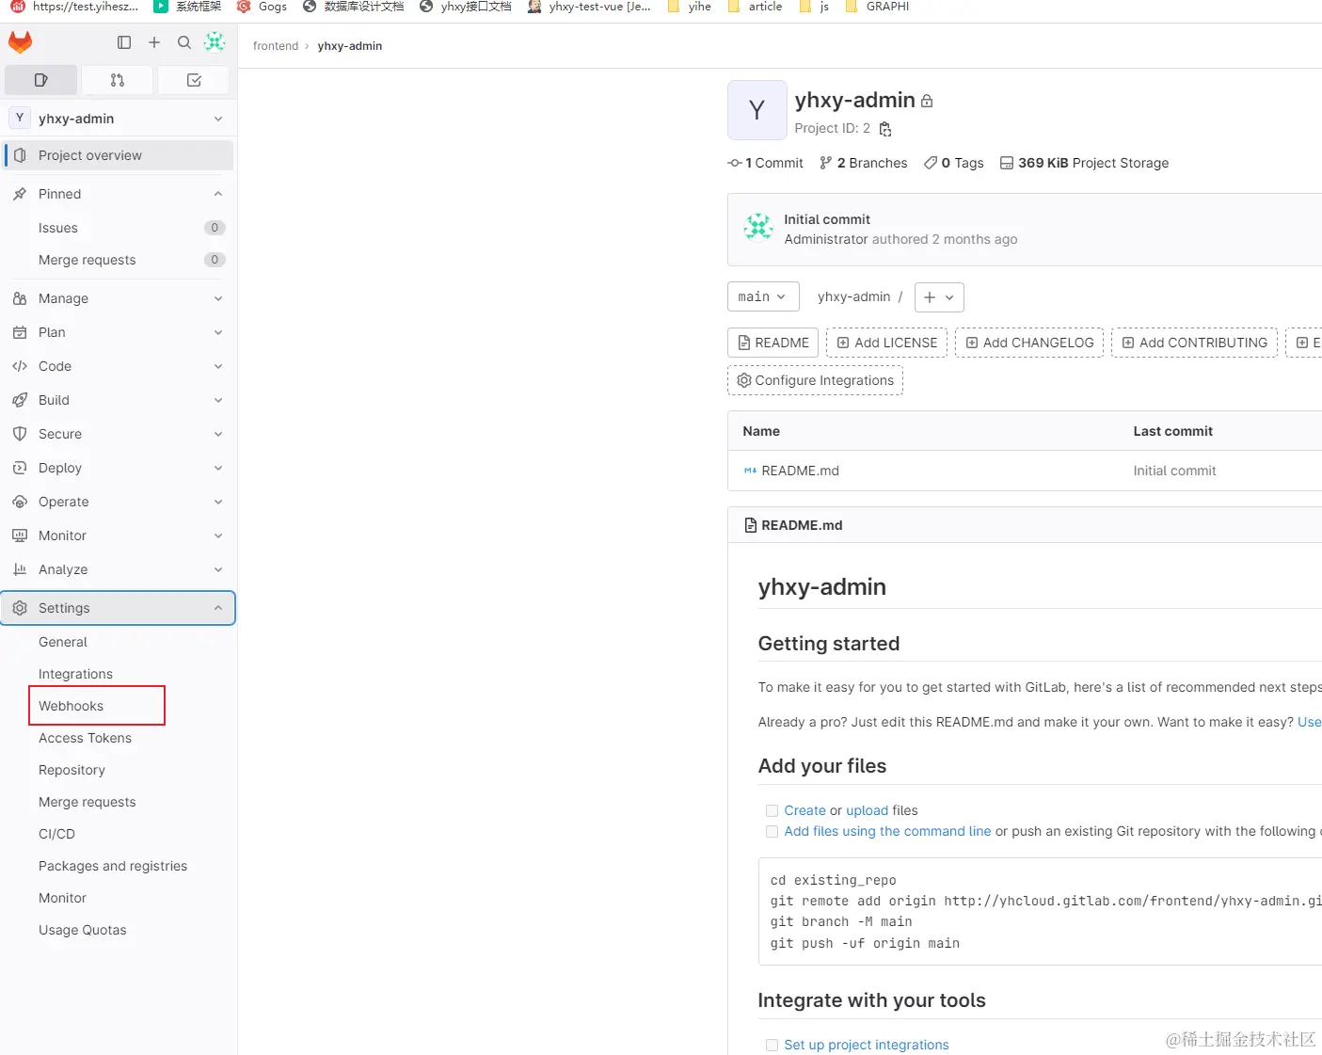
Task: Click the Plan calendar icon
Action: [x=20, y=332]
